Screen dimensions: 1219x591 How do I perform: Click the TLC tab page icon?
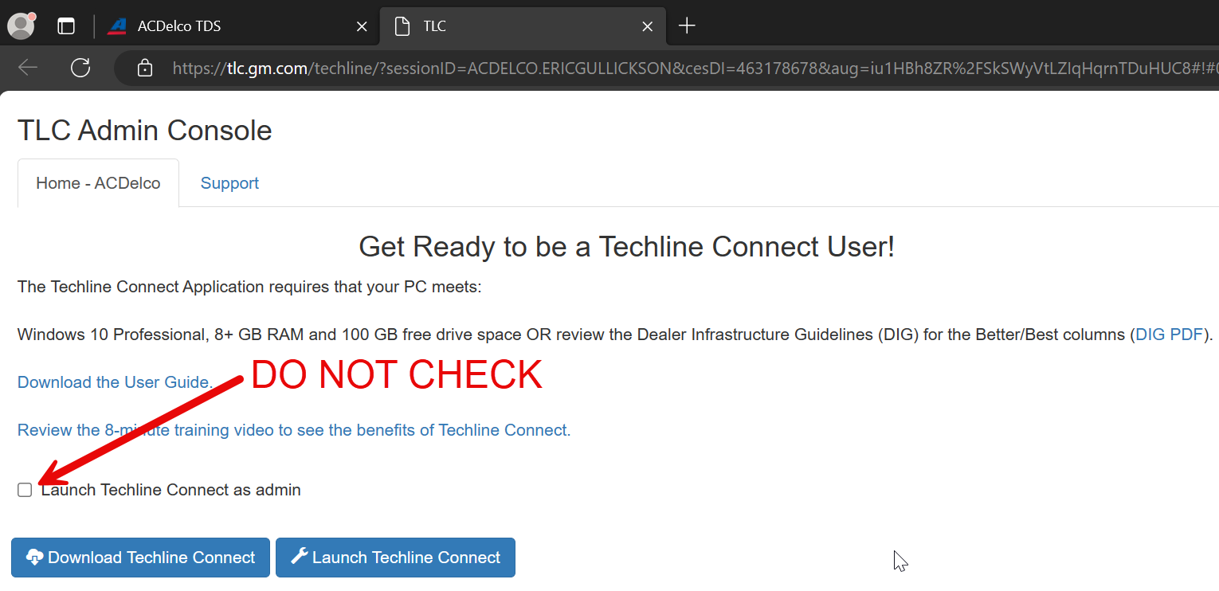[x=403, y=26]
